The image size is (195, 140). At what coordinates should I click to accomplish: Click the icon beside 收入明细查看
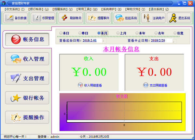[x=80, y=85]
